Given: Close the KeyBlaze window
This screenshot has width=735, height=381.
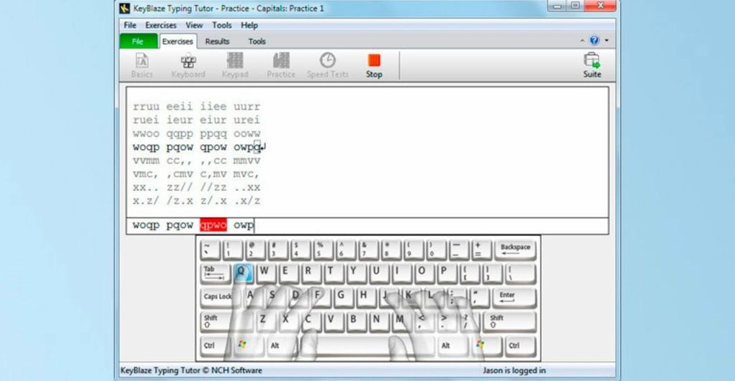Looking at the screenshot, I should tap(600, 6).
